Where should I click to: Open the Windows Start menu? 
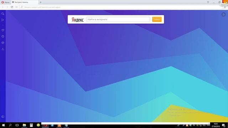tap(3, 125)
